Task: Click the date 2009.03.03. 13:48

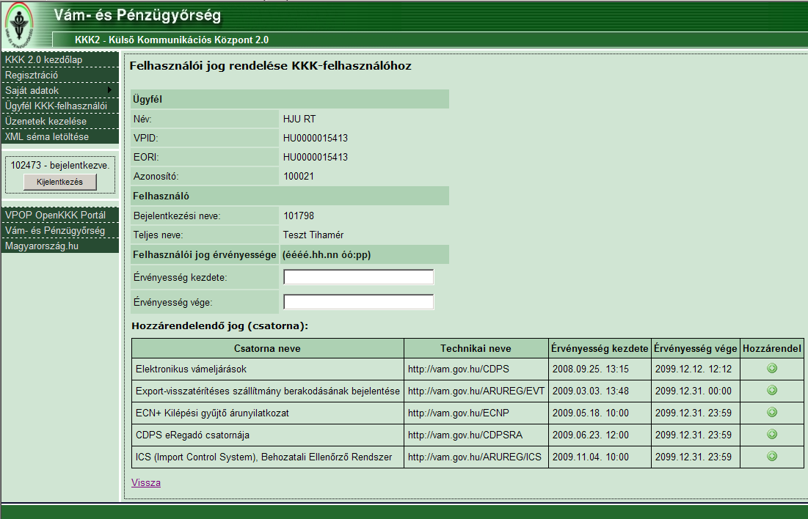Action: click(x=591, y=391)
